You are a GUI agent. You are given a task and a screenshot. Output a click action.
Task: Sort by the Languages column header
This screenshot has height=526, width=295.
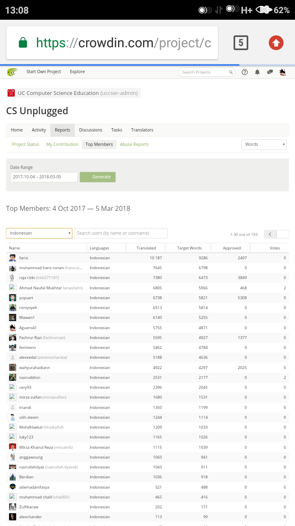click(107, 248)
